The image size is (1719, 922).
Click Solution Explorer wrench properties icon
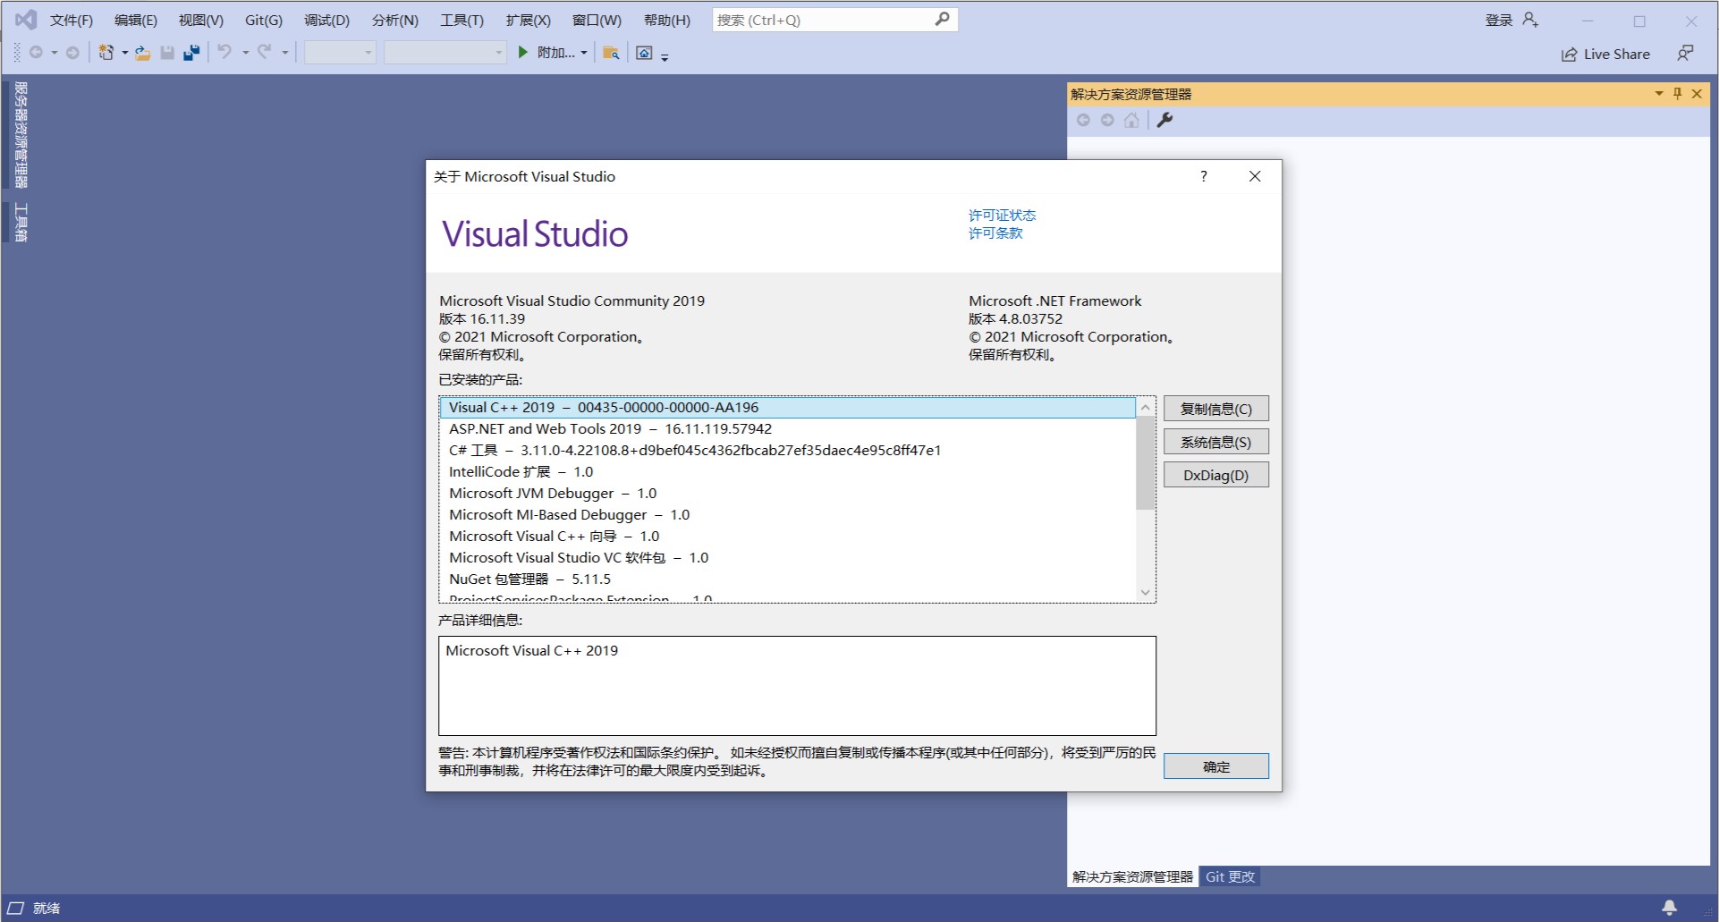click(1164, 120)
